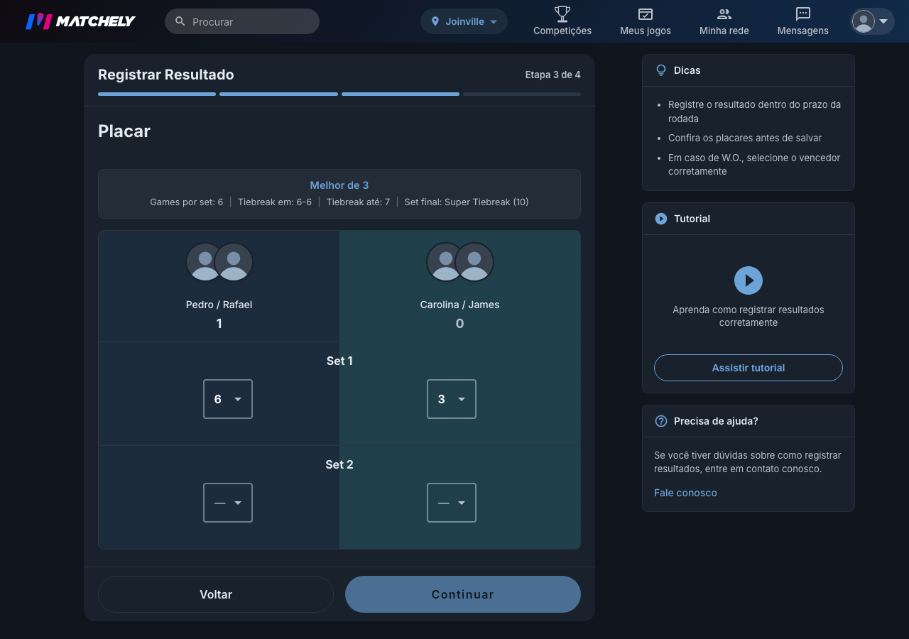Go to the Competições menu item
The image size is (909, 639).
pyautogui.click(x=562, y=21)
